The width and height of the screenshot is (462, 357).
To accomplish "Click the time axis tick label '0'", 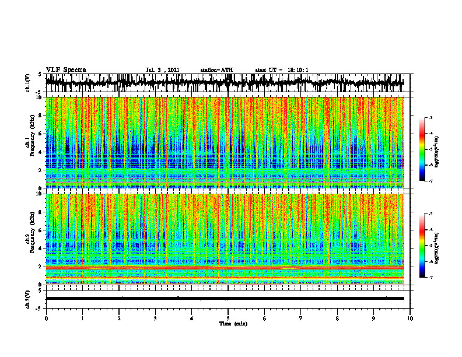I will [x=46, y=318].
